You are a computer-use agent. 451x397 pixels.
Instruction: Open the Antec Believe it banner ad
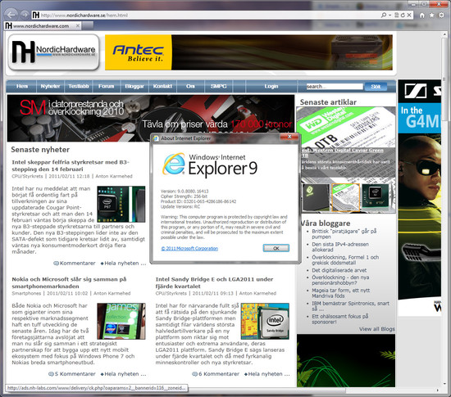click(248, 52)
